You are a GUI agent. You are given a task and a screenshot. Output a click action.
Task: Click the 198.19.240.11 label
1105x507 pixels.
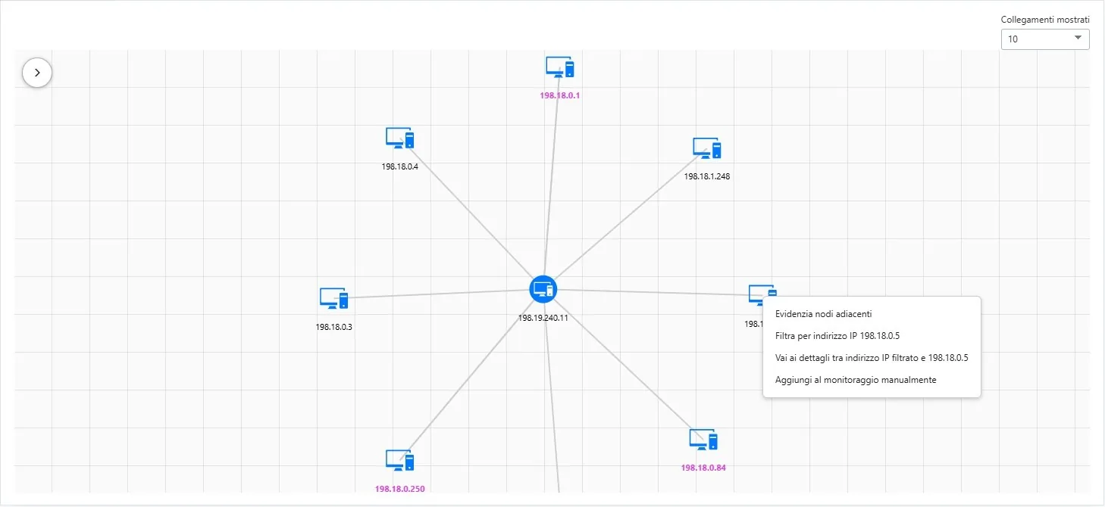click(x=543, y=318)
